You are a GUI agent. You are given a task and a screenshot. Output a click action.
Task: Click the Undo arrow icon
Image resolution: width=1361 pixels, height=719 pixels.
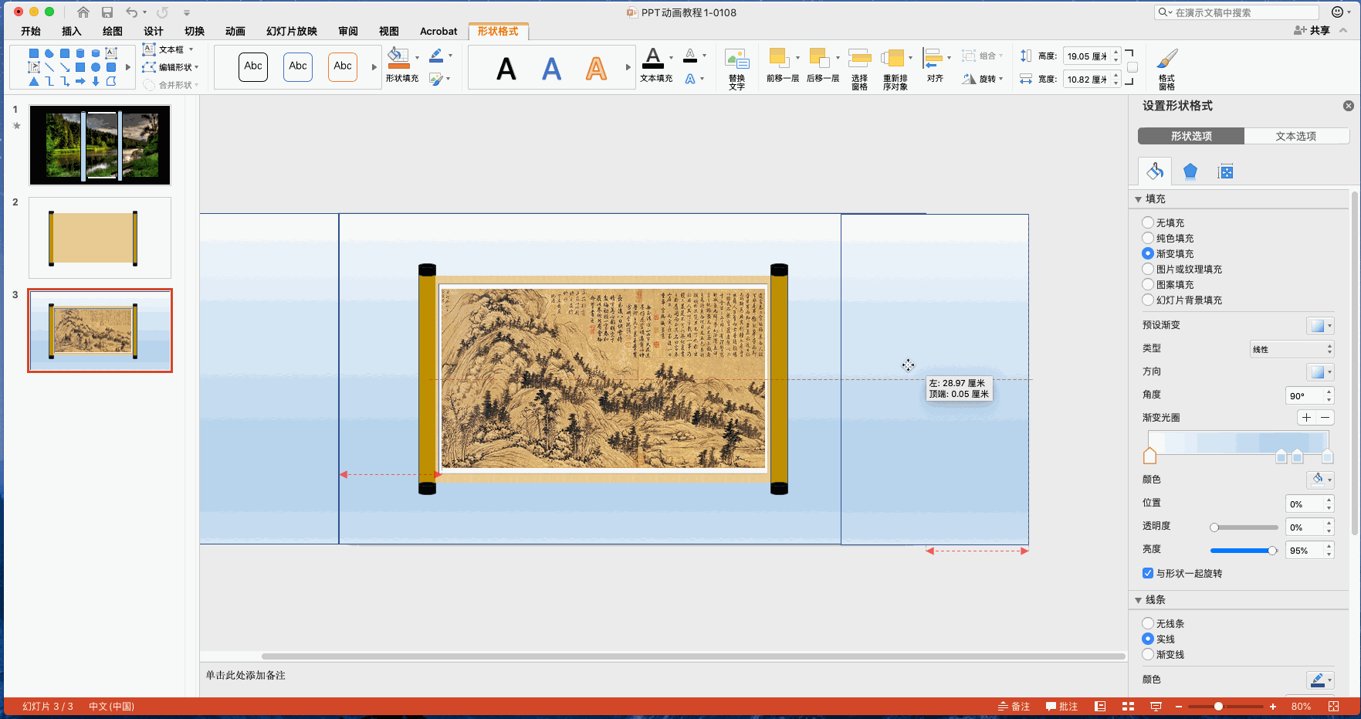pyautogui.click(x=132, y=12)
